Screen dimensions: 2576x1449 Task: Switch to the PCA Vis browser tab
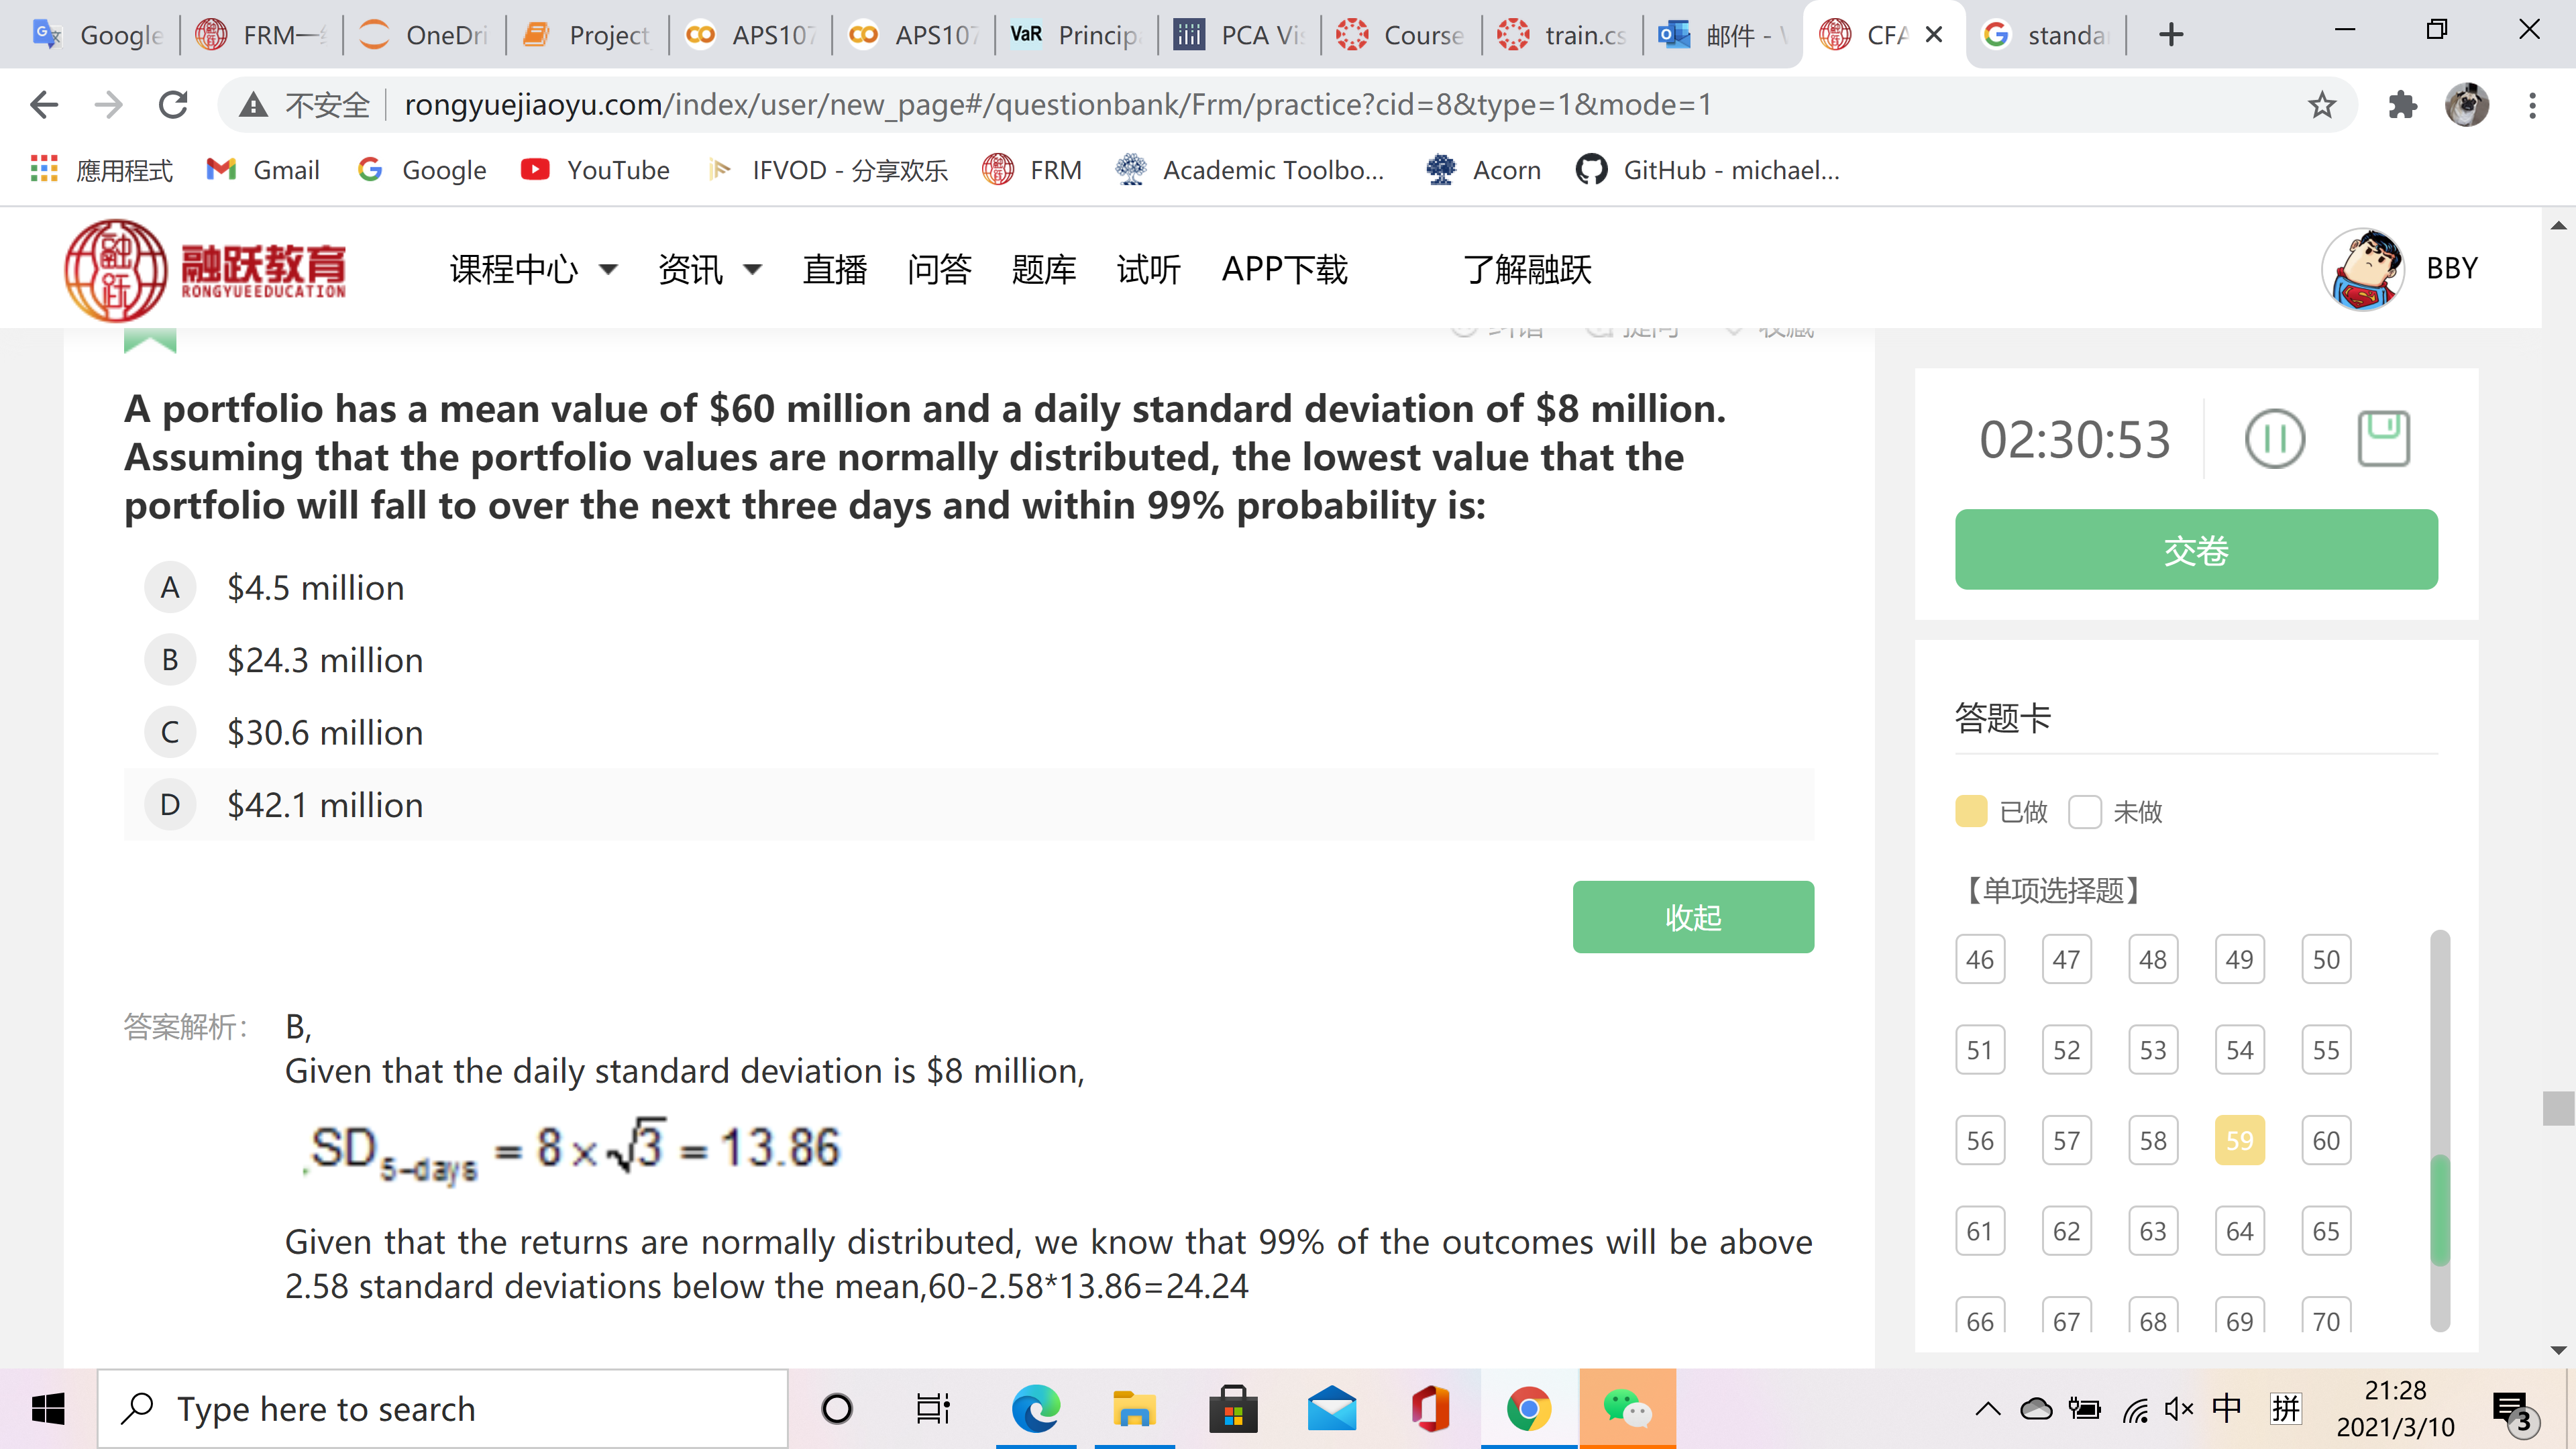pyautogui.click(x=1240, y=35)
